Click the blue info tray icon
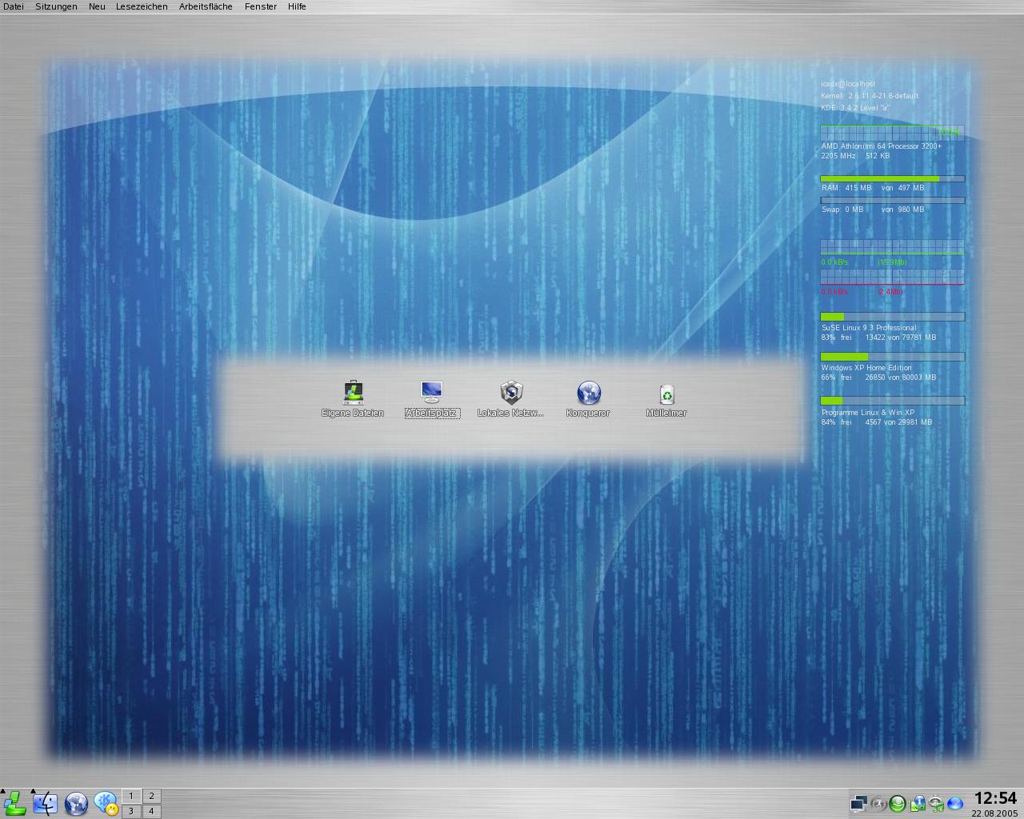The image size is (1024, 819). (x=917, y=803)
